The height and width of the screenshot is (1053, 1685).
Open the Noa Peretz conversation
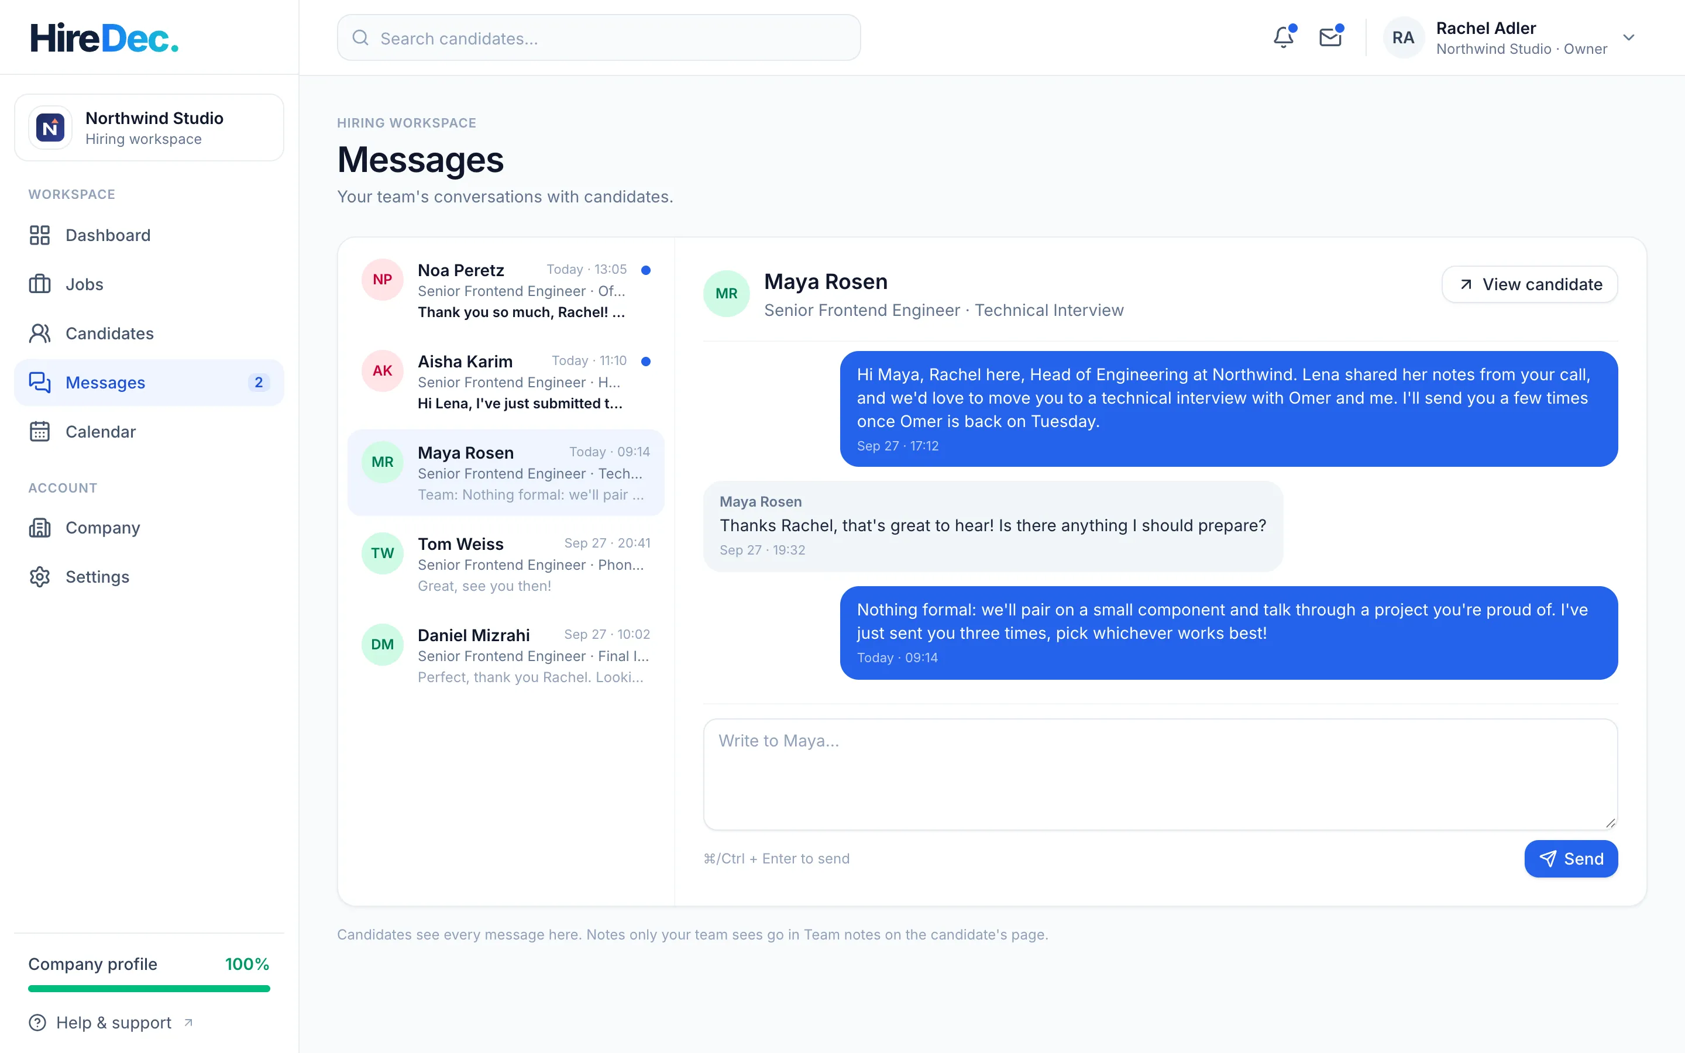click(x=506, y=290)
